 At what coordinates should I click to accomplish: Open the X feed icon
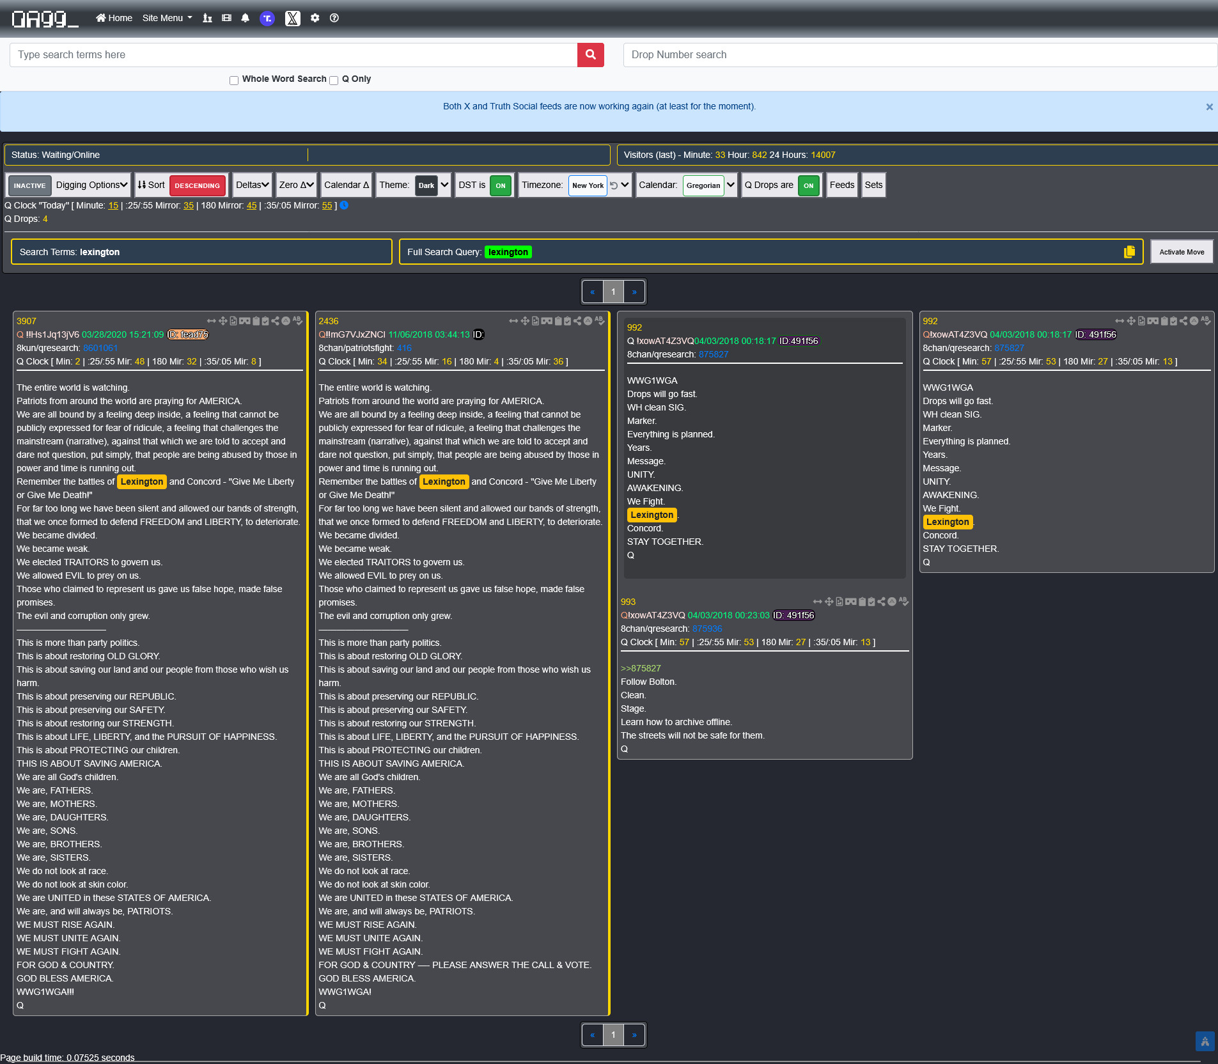coord(293,19)
